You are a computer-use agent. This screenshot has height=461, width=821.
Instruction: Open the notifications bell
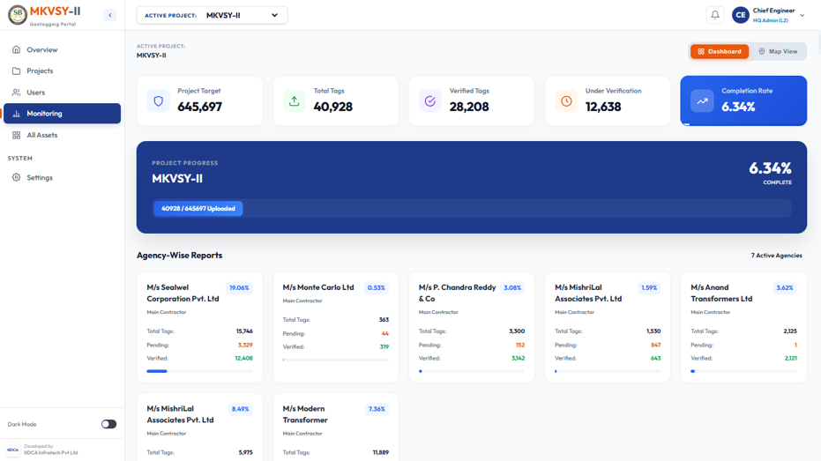714,15
